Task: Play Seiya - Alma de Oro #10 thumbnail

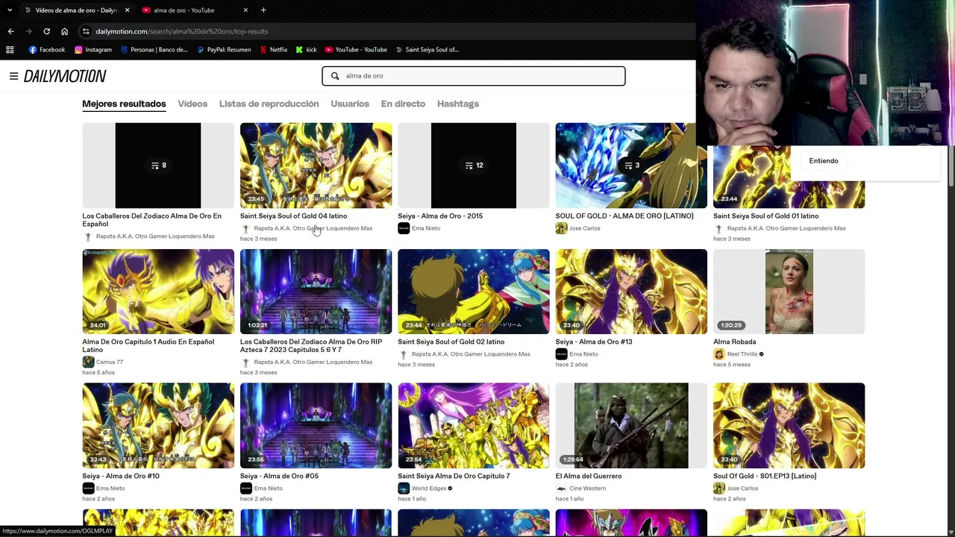Action: click(158, 426)
